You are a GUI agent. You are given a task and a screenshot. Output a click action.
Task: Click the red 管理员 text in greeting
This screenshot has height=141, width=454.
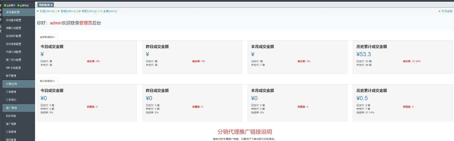coord(86,23)
